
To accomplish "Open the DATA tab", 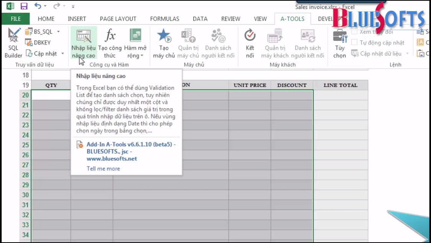I will pos(200,19).
